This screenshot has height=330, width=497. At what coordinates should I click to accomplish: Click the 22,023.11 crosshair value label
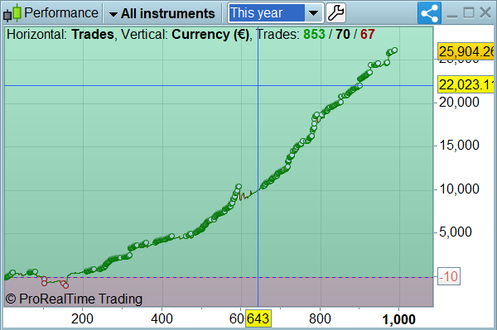point(466,84)
